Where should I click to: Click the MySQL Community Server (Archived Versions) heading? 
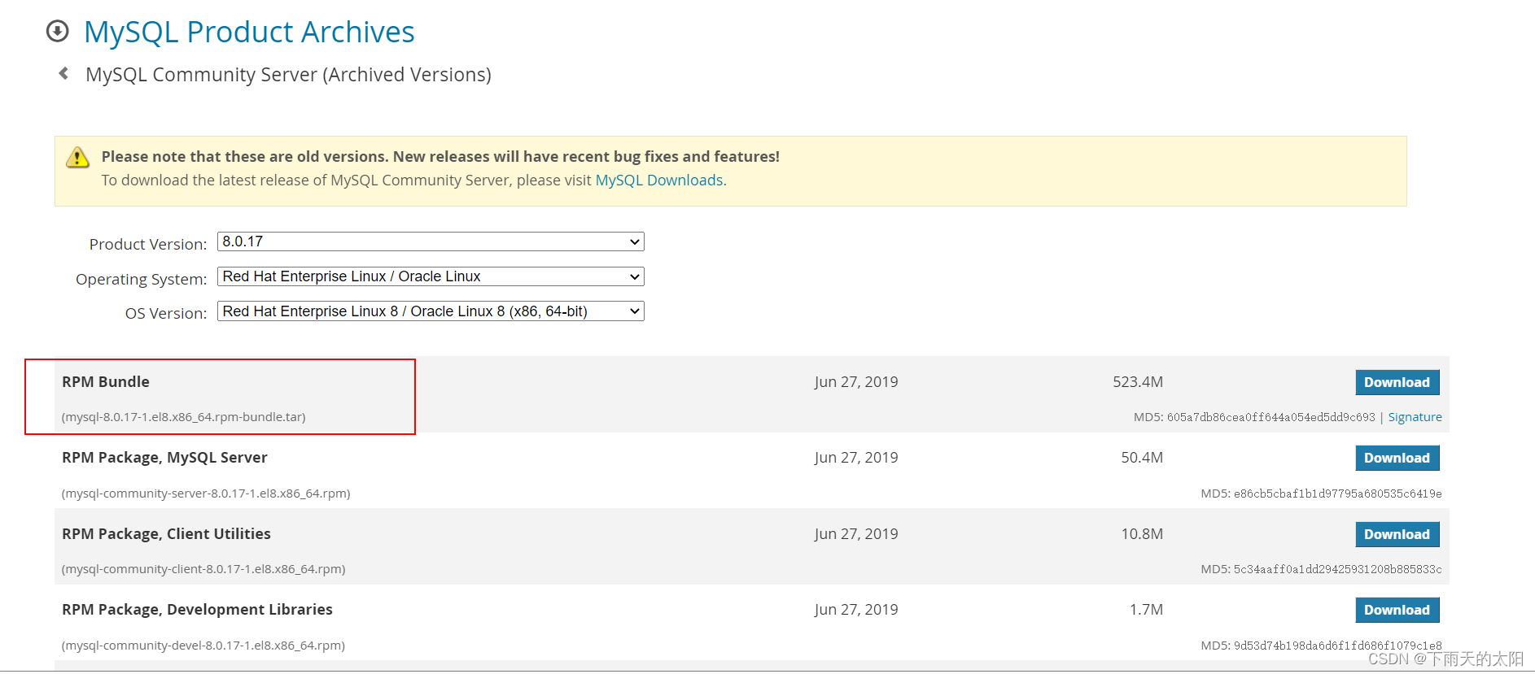[x=288, y=74]
